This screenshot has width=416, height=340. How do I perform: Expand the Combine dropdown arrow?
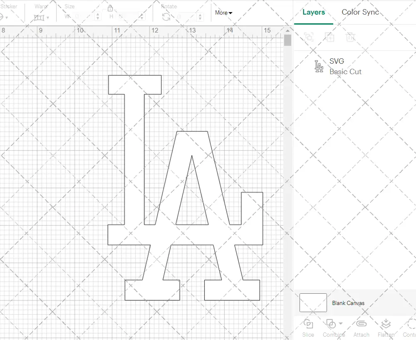pyautogui.click(x=341, y=323)
